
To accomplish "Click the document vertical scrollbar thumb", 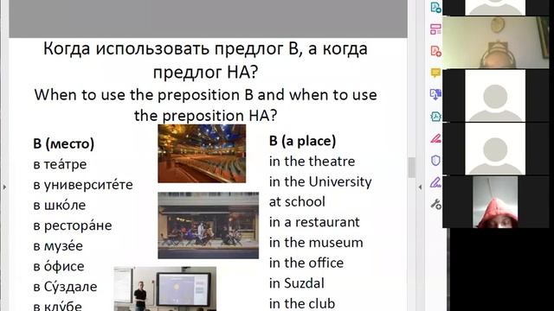I will point(411,168).
